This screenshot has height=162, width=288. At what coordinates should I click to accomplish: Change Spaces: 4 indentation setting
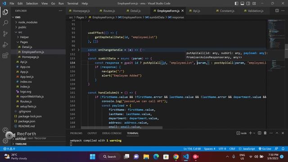[x=210, y=148]
